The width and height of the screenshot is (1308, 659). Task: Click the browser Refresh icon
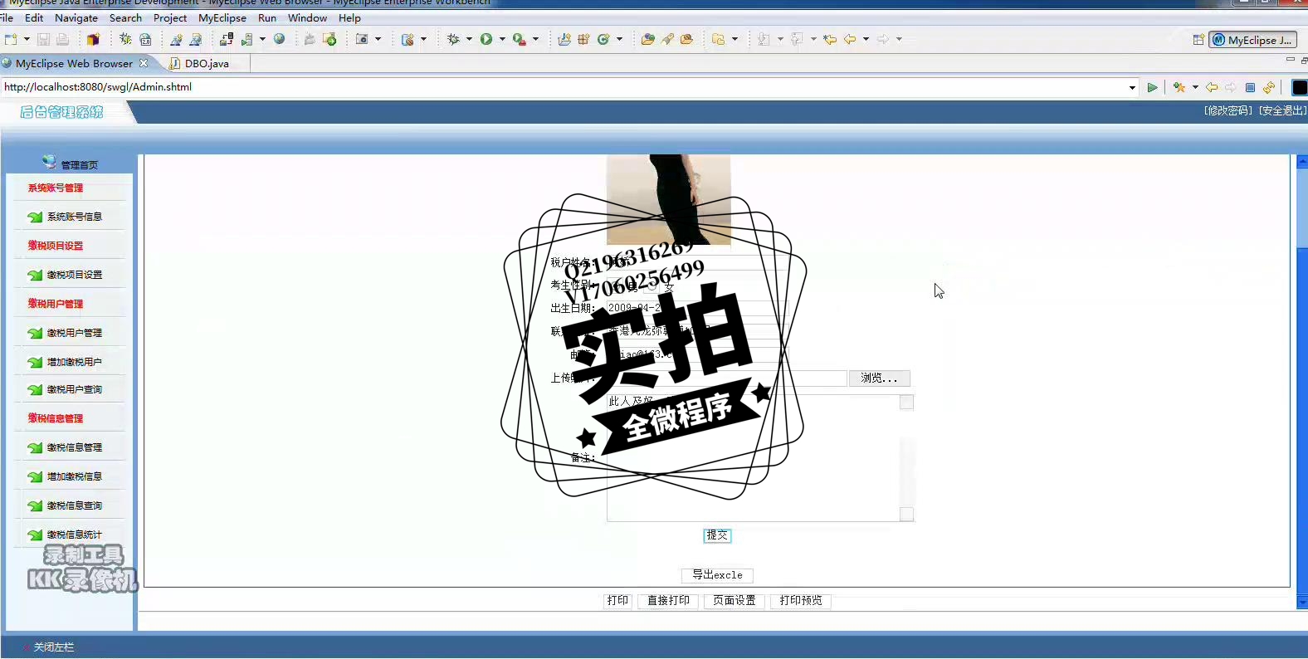1269,87
